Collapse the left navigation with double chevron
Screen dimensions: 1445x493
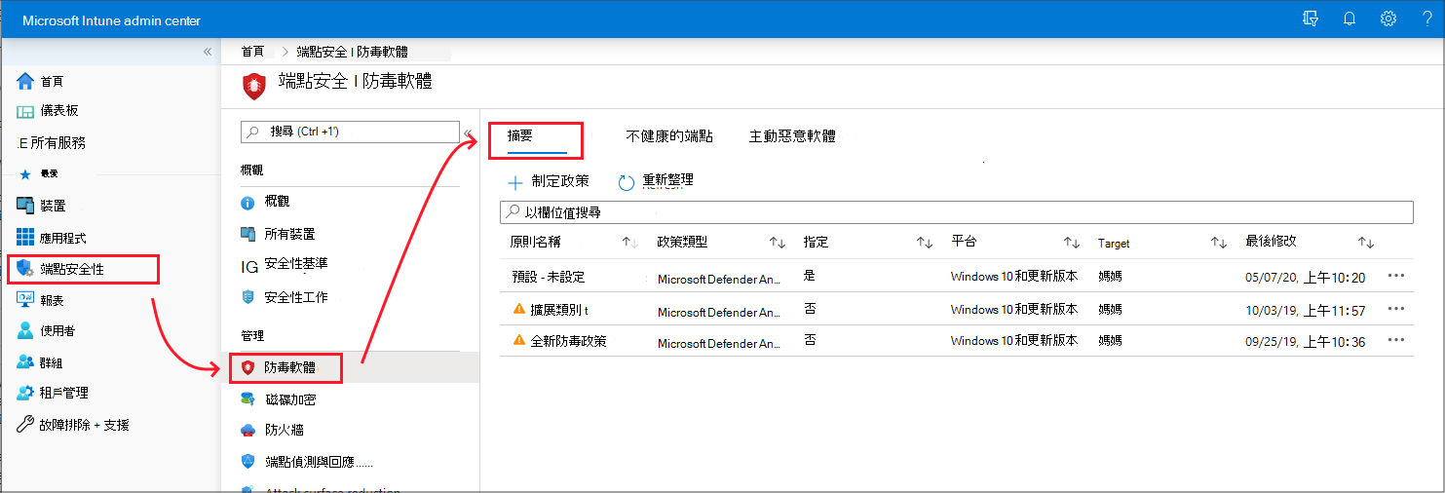[207, 52]
